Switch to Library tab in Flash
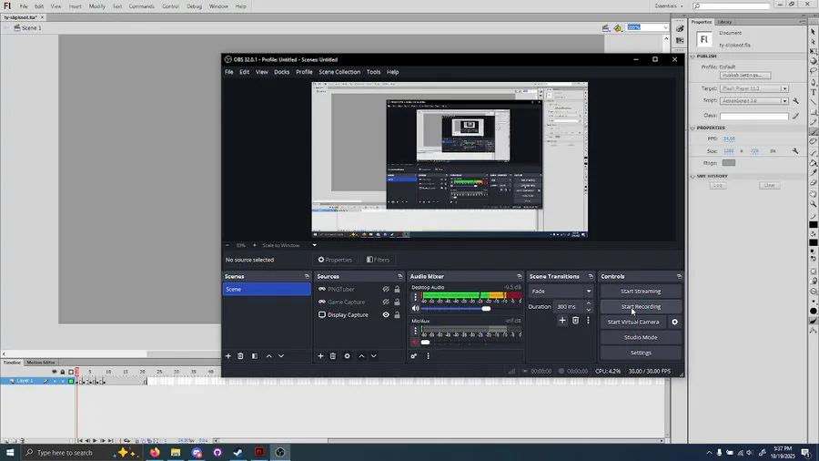 (x=724, y=22)
